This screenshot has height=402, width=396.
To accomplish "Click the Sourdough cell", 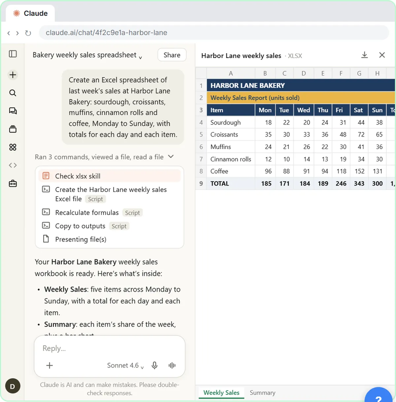I will 231,122.
